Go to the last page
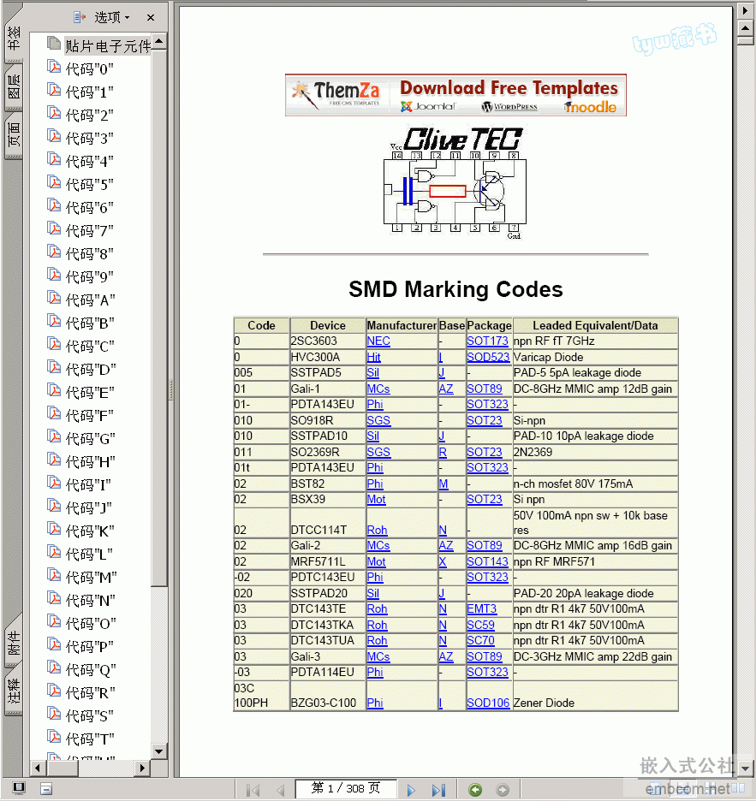This screenshot has width=756, height=801. [x=438, y=790]
